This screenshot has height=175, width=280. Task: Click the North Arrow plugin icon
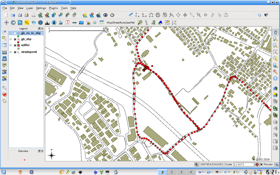click(x=54, y=22)
